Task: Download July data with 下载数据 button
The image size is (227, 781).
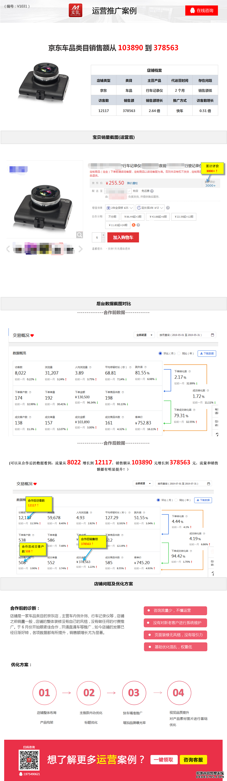Action: click(203, 500)
